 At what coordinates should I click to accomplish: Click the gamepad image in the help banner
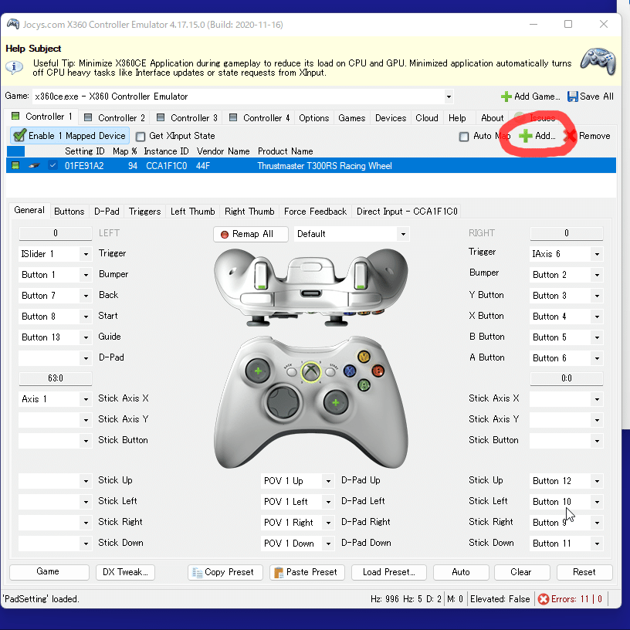tap(598, 62)
